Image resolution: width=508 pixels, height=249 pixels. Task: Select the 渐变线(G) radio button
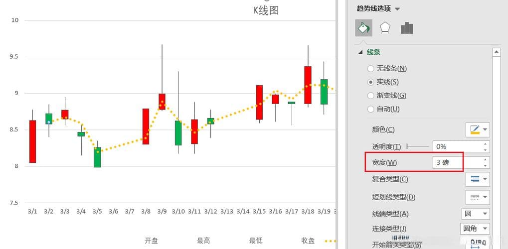click(x=370, y=96)
